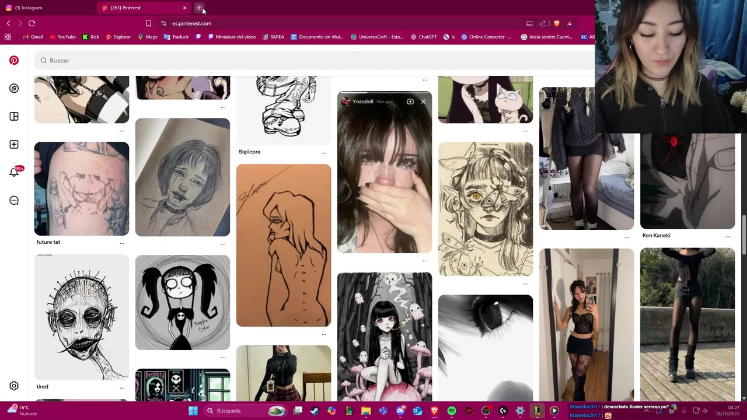Click the 'future tat' pin title

coord(48,242)
